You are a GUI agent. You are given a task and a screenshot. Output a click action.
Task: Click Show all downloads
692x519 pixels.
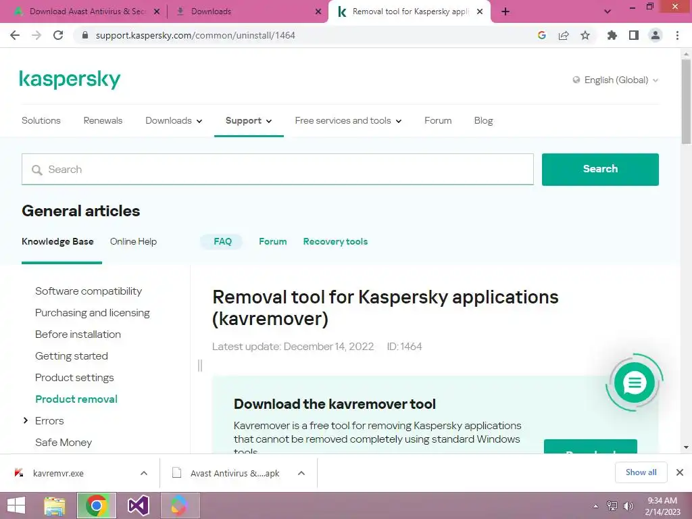(641, 472)
